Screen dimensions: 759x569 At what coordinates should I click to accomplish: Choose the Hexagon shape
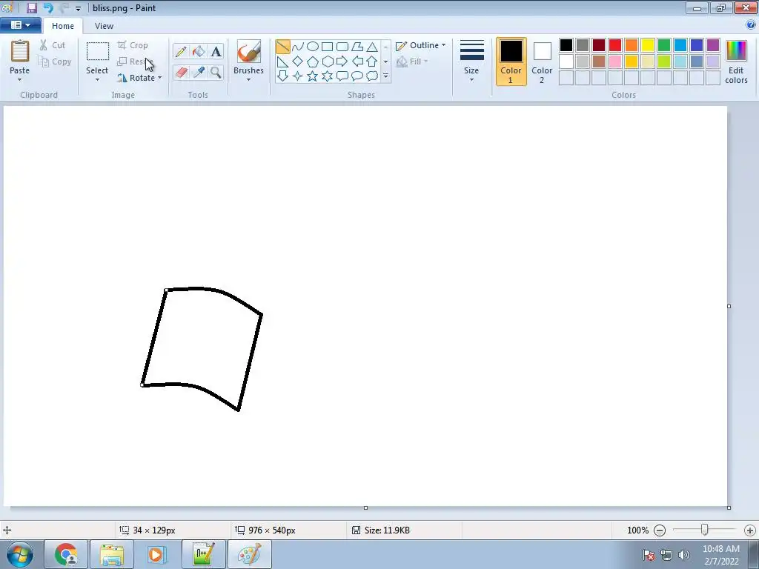tap(327, 61)
